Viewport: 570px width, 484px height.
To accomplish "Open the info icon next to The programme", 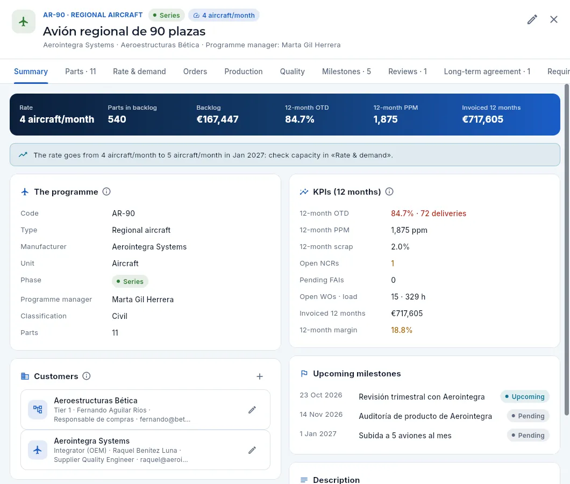I will tap(106, 191).
